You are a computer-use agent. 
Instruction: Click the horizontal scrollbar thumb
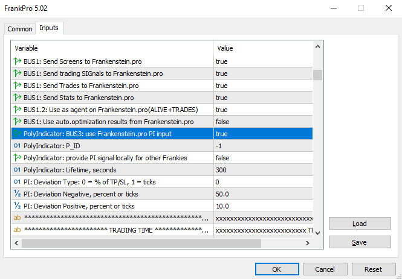[141, 243]
